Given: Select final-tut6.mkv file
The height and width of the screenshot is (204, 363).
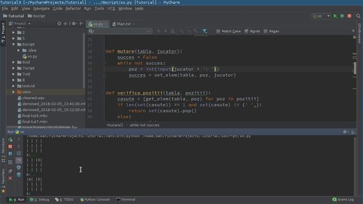Looking at the screenshot, I should pos(32,116).
